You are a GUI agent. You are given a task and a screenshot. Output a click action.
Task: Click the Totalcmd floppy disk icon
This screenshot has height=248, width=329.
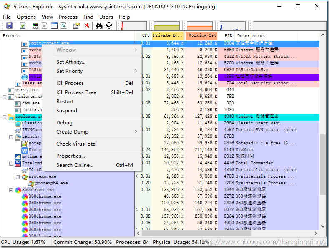click(x=18, y=164)
